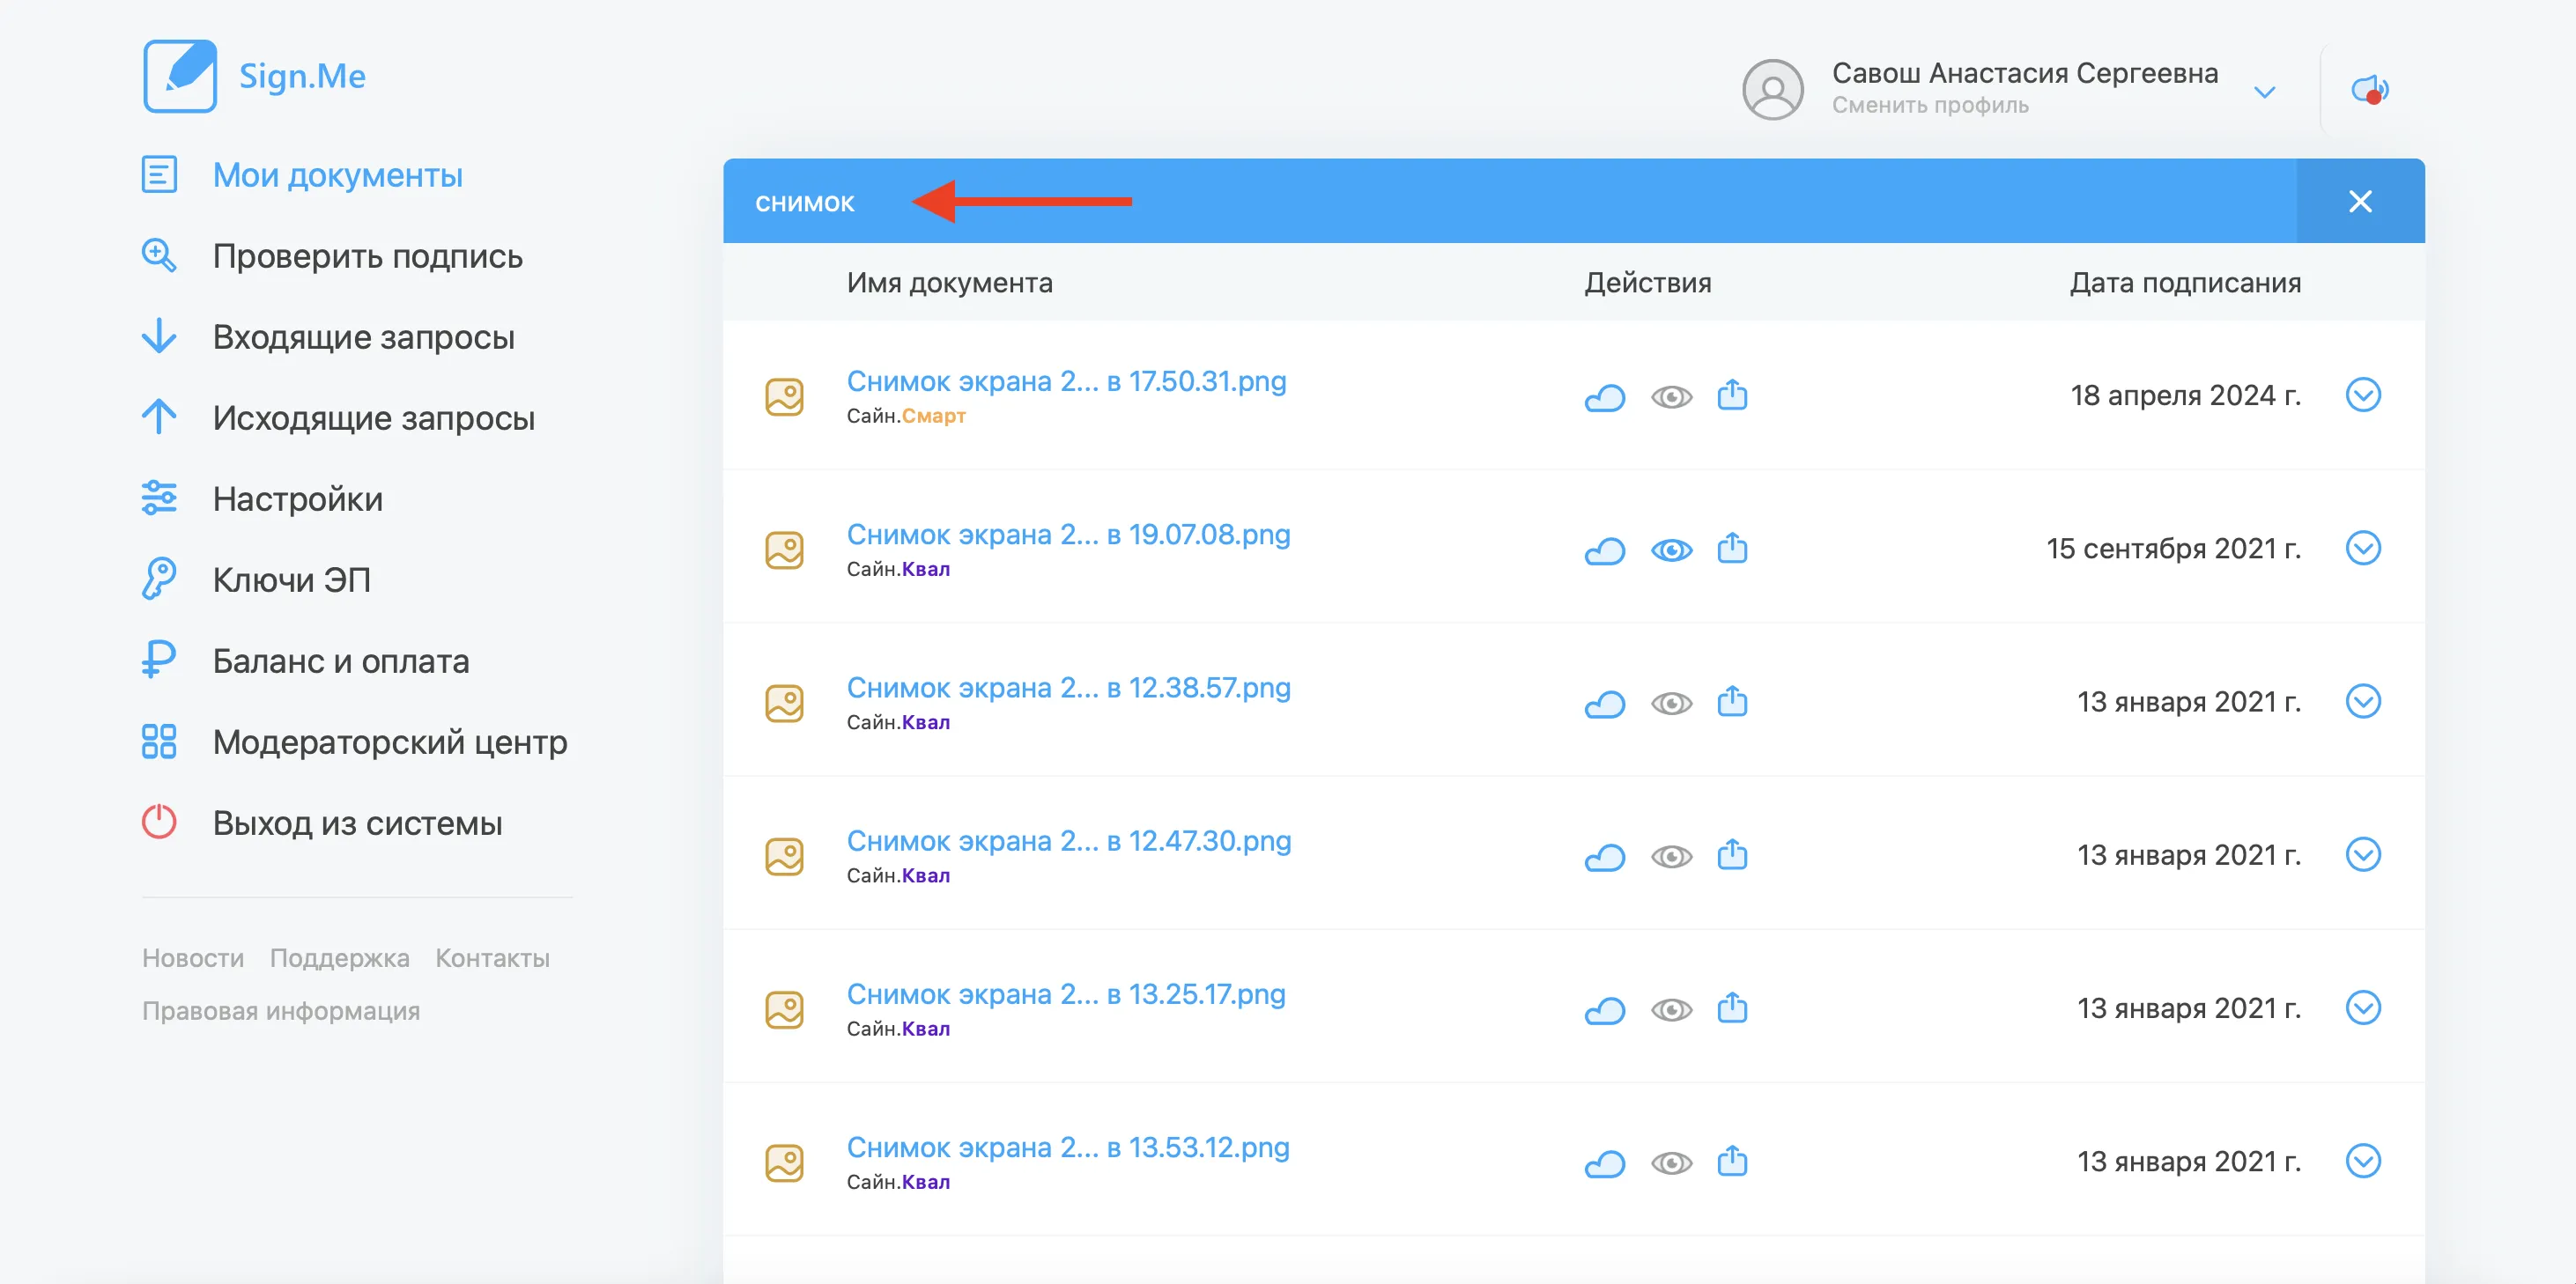Go to Проверить подпись section
2576x1284 pixels.
click(367, 256)
